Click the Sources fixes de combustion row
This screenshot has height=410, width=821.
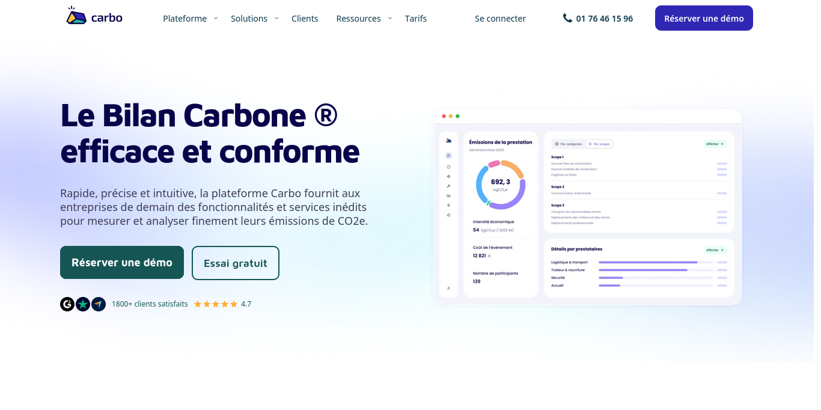pos(639,164)
